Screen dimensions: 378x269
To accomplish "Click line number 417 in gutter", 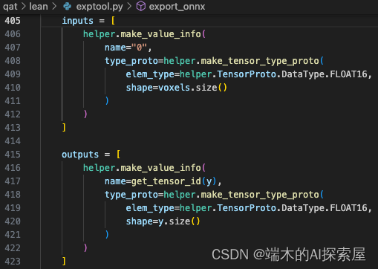I will click(13, 181).
